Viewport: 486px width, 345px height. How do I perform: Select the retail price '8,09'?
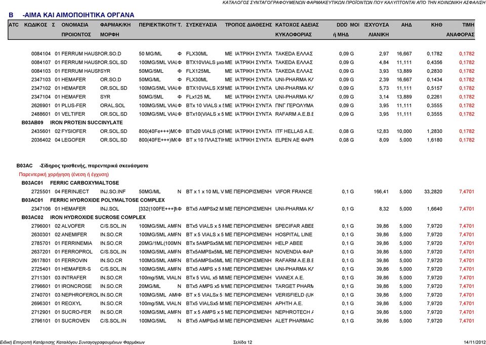[x=384, y=140]
